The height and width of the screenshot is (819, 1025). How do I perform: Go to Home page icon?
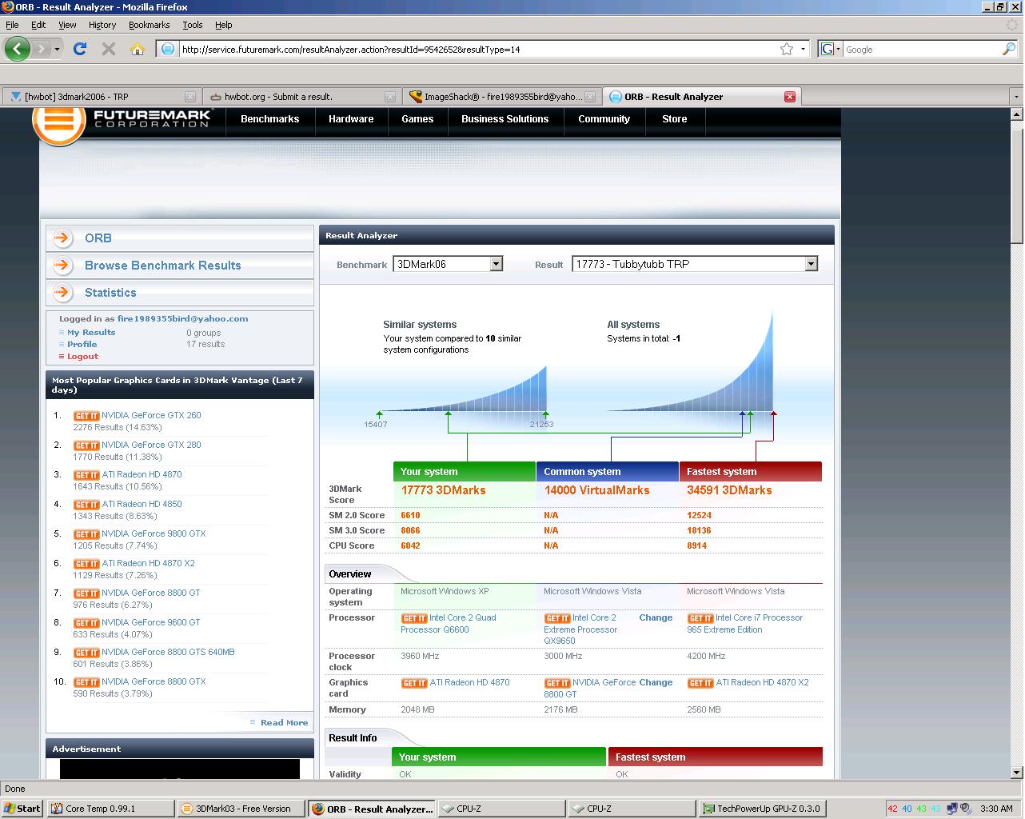(138, 49)
